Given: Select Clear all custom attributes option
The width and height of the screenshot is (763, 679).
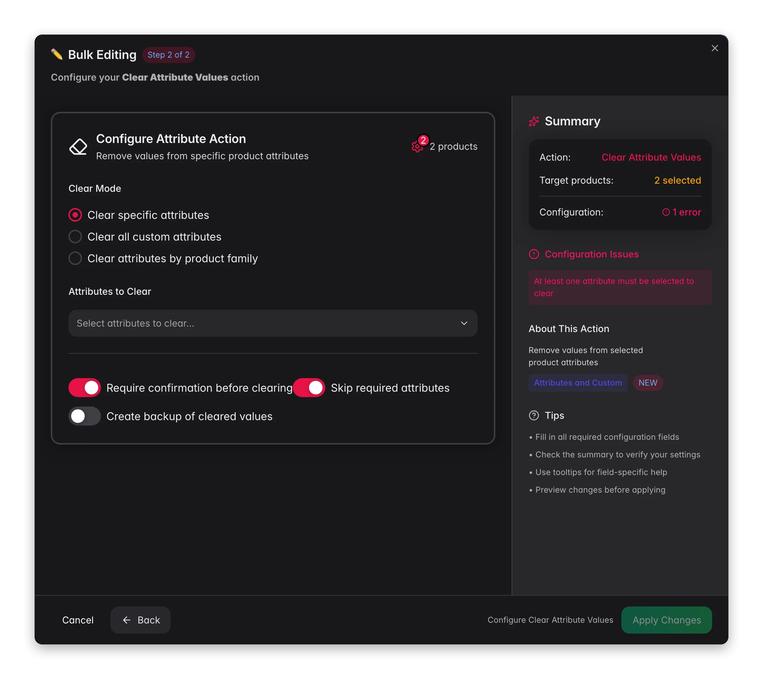Looking at the screenshot, I should [x=75, y=236].
